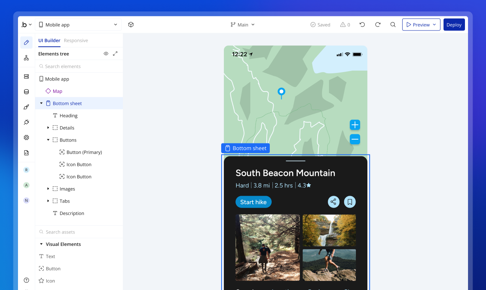Redo the last change
Screen dimensions: 486x290
(x=378, y=25)
